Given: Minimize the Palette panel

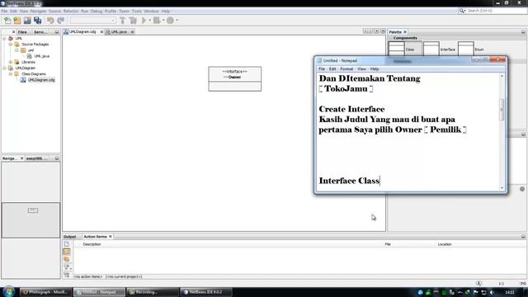Looking at the screenshot, I should [523, 32].
